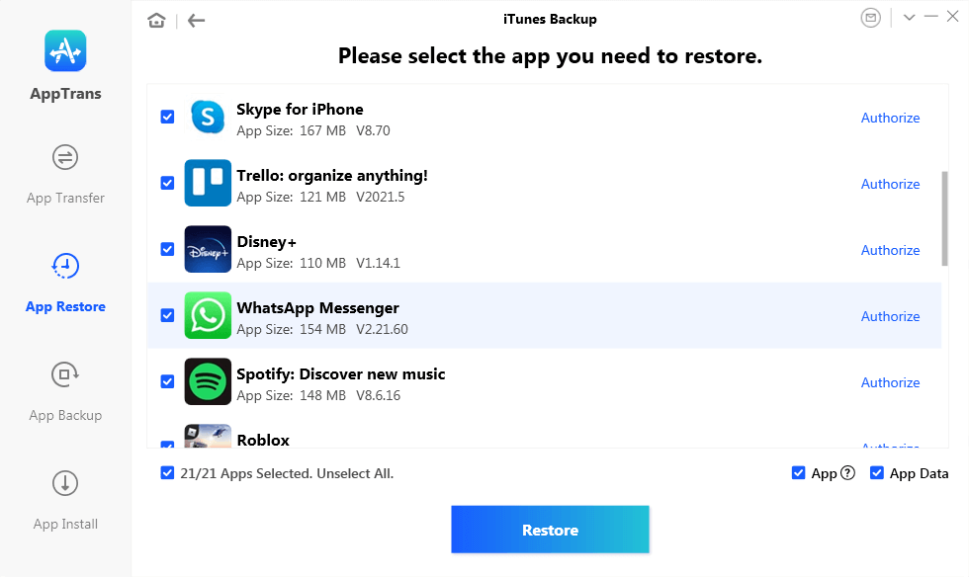The width and height of the screenshot is (969, 577).
Task: Expand the title bar dropdown chevron
Action: (909, 18)
